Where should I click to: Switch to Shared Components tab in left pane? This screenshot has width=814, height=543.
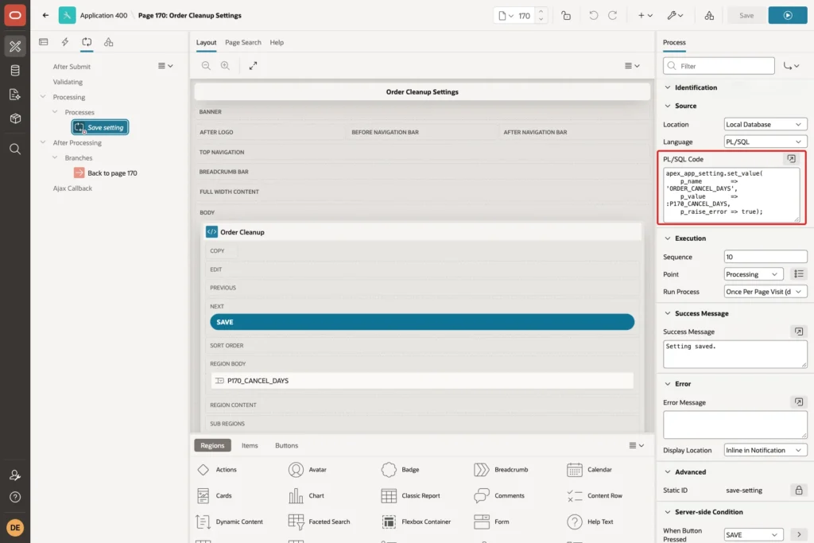108,42
